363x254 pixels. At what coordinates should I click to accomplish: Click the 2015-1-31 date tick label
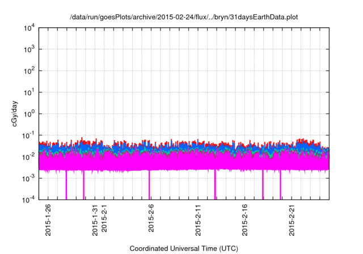point(95,220)
